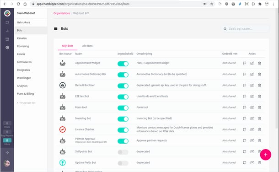Delete the Default Bot User
The width and height of the screenshot is (279, 172).
click(x=260, y=85)
